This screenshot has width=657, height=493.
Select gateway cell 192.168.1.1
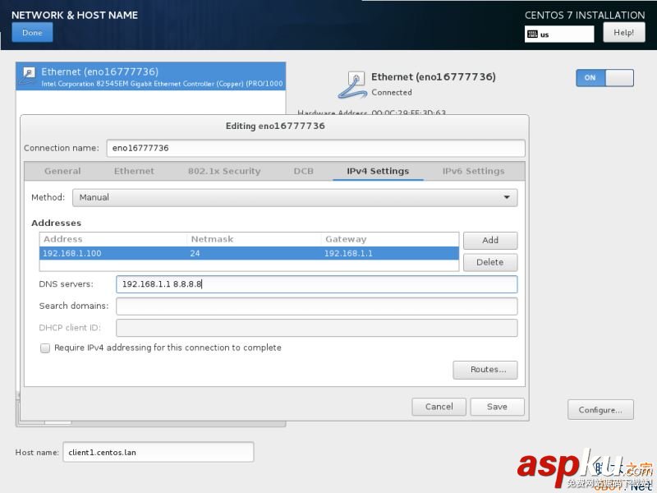coord(348,253)
